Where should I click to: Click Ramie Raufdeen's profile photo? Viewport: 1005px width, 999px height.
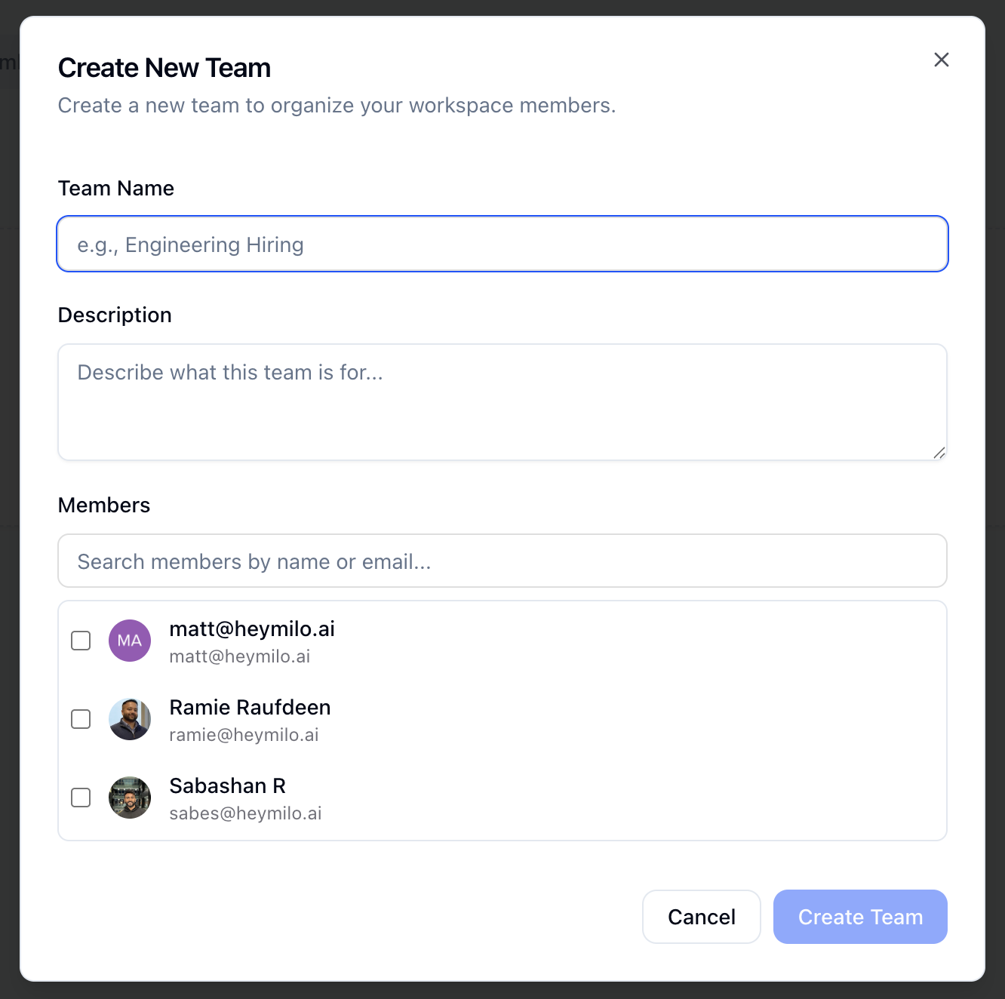tap(130, 719)
